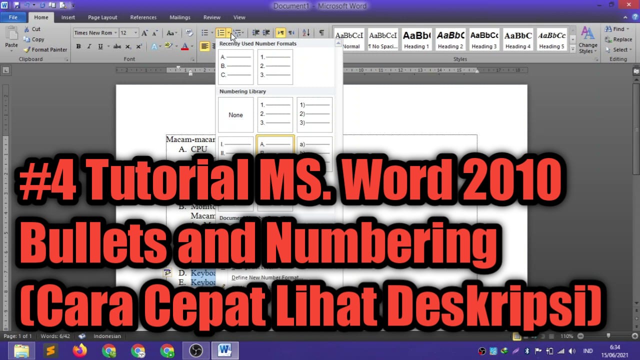Switch to Print Layout view

pyautogui.click(x=517, y=336)
